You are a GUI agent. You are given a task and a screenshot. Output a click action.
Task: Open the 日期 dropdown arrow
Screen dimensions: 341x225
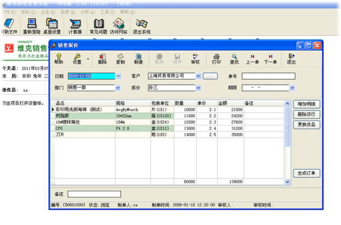[118, 76]
